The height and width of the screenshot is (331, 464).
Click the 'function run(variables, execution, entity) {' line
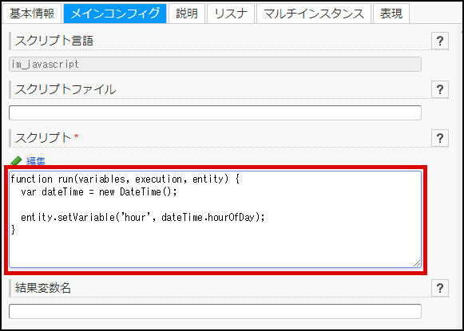(125, 179)
